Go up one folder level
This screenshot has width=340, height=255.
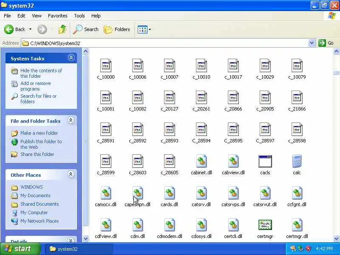62,29
